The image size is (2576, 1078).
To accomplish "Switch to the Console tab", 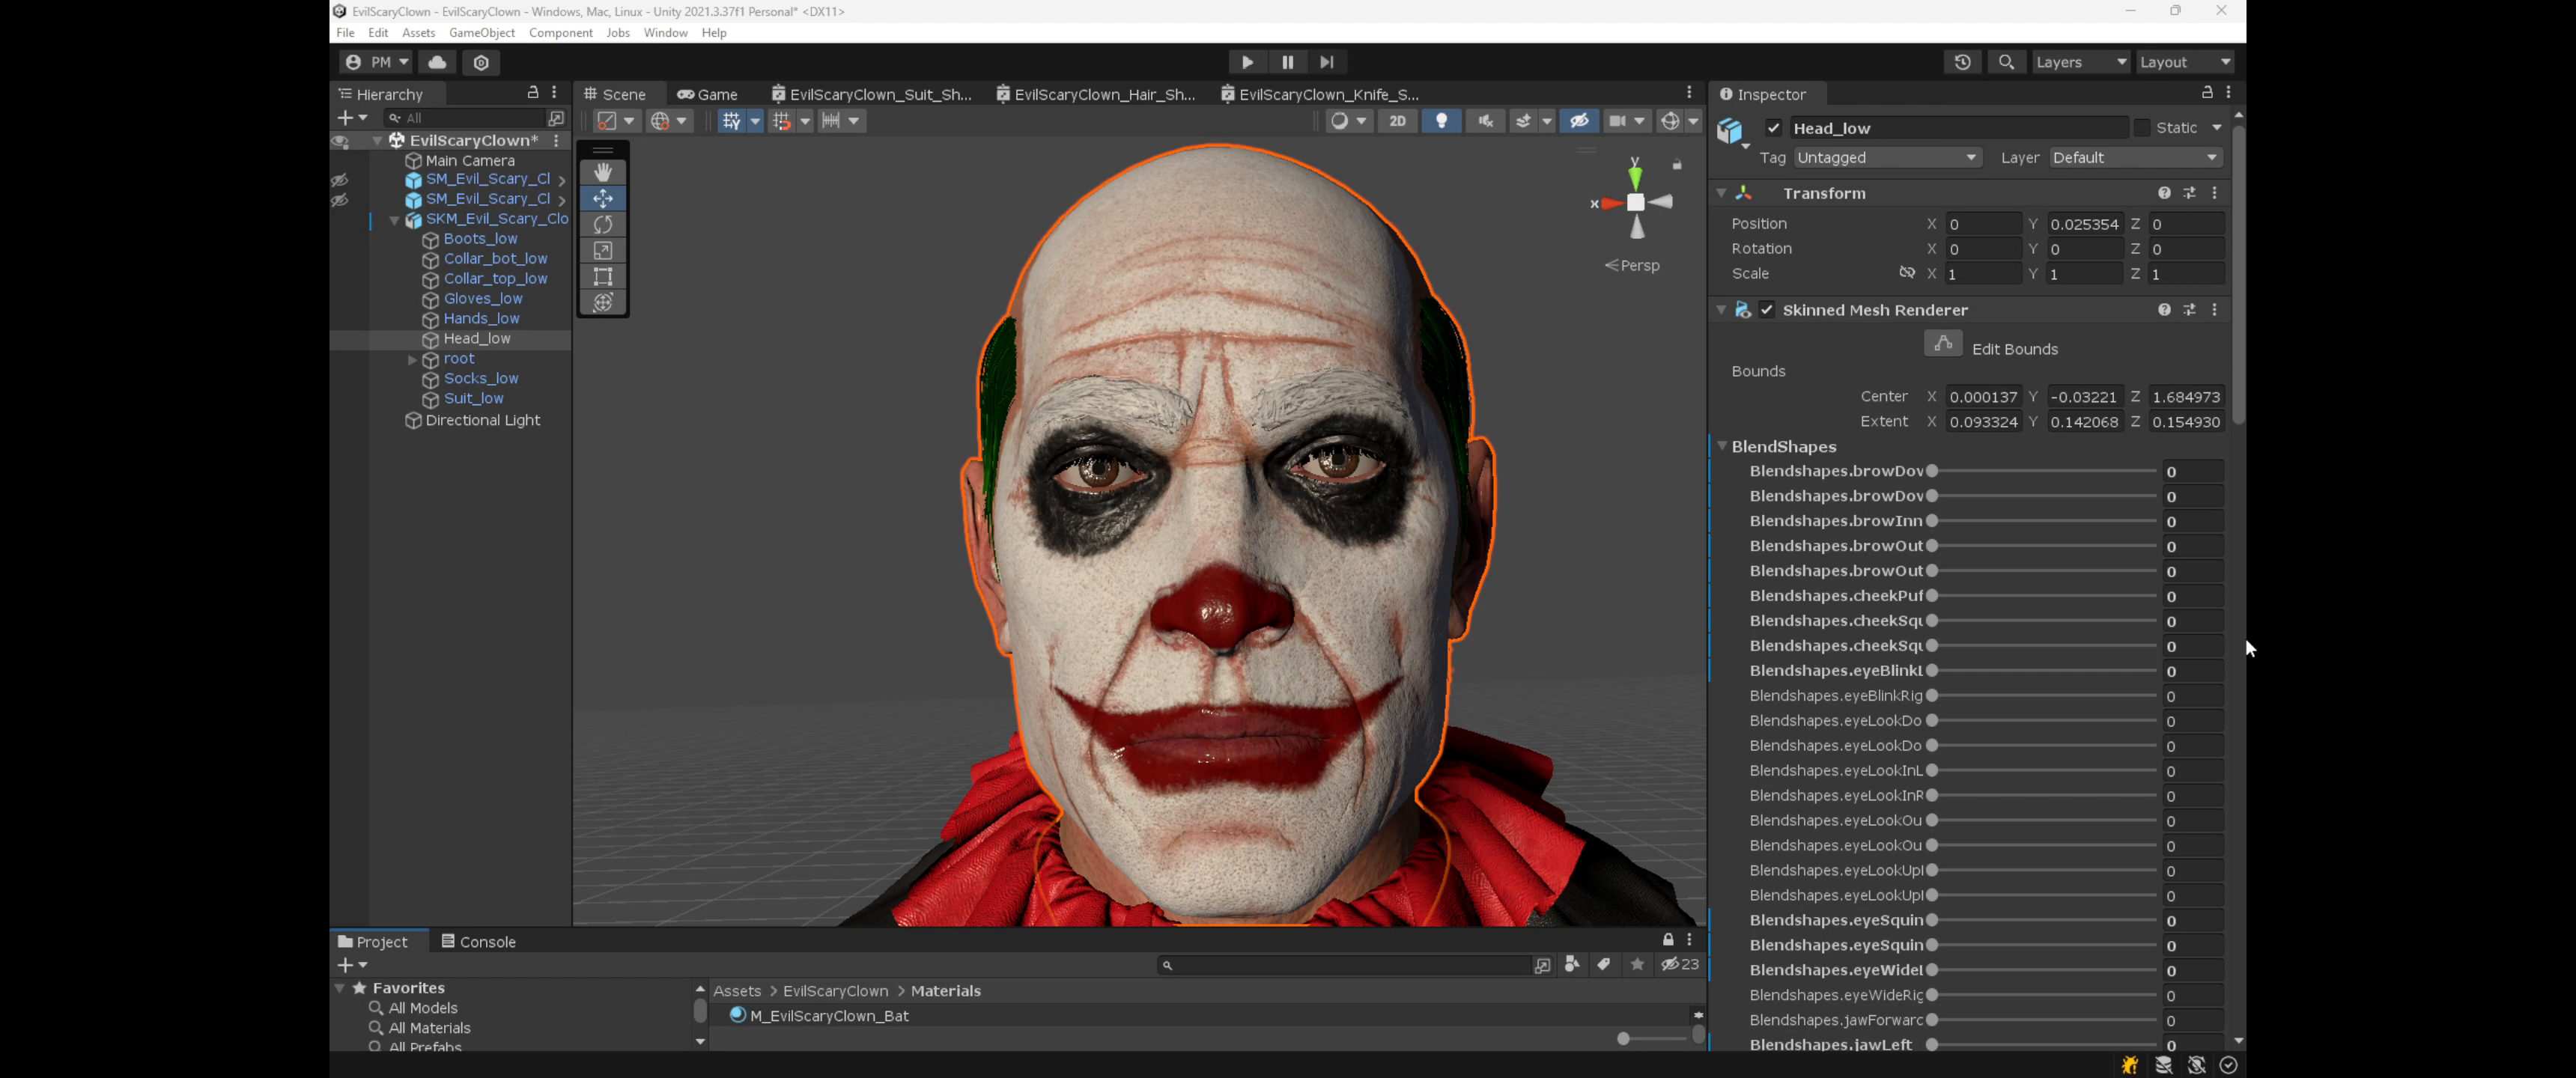I will (x=478, y=941).
